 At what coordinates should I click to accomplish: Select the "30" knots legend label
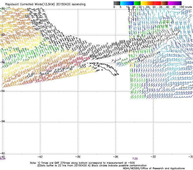pos(154,7)
